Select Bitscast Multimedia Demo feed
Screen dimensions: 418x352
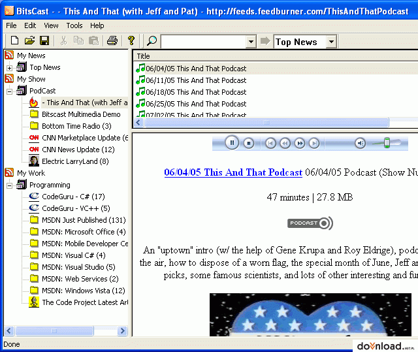[x=81, y=114]
